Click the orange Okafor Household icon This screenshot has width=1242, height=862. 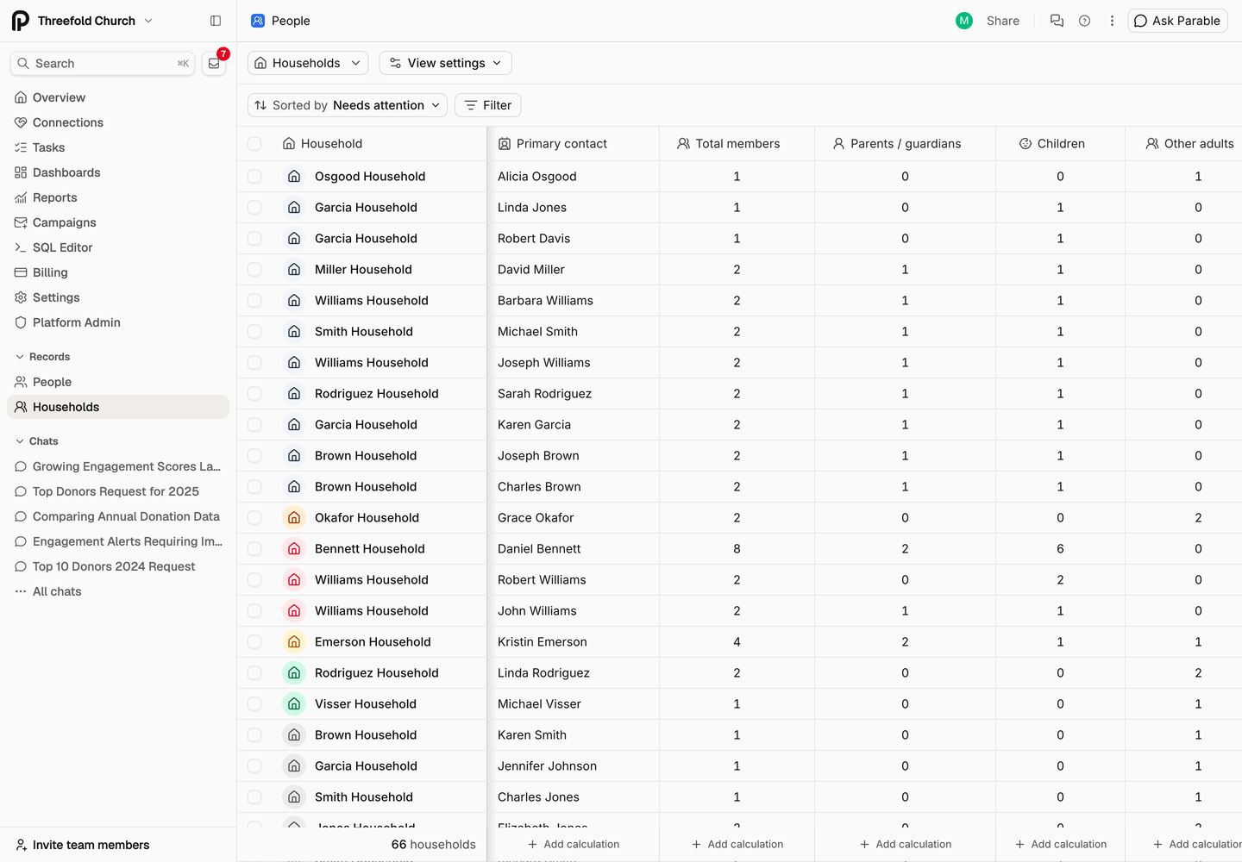pos(294,517)
